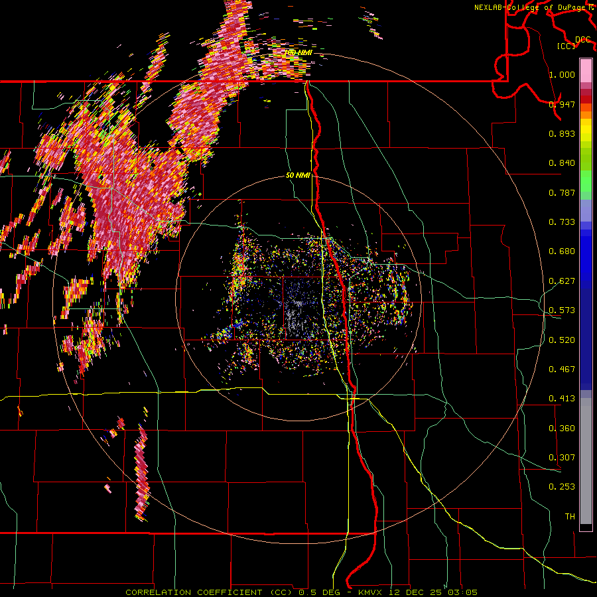Pick the bright green color bar segment
The image size is (597, 597).
[586, 181]
